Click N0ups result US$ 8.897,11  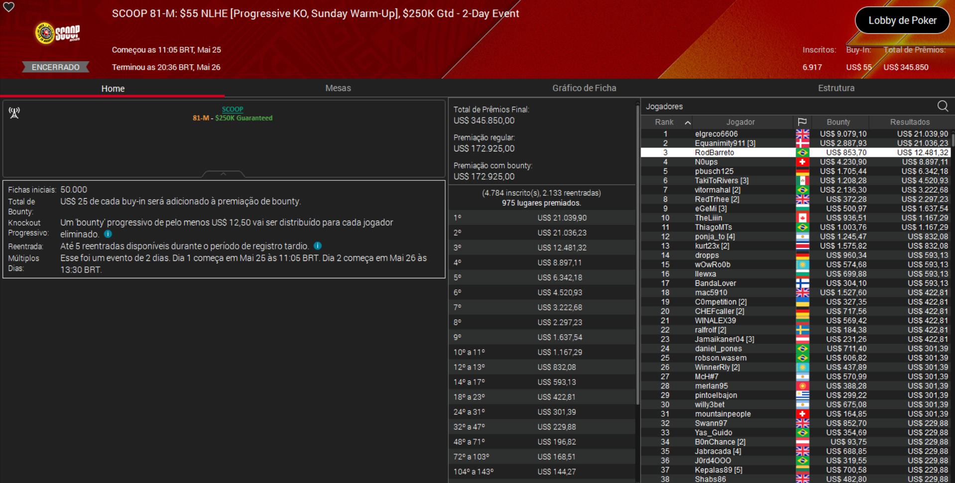(x=925, y=162)
